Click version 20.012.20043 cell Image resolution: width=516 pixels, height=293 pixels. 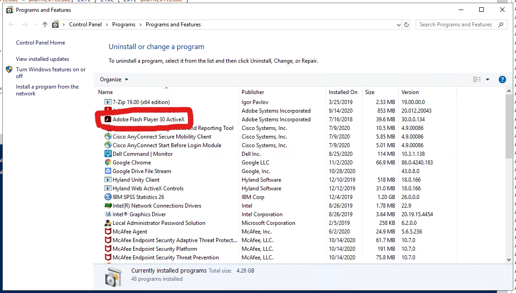(x=416, y=111)
